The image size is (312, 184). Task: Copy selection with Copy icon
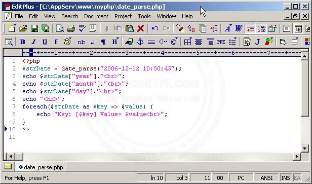tap(118, 28)
